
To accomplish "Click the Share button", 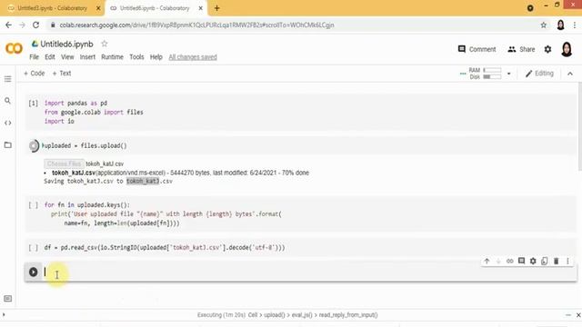I will pyautogui.click(x=521, y=49).
